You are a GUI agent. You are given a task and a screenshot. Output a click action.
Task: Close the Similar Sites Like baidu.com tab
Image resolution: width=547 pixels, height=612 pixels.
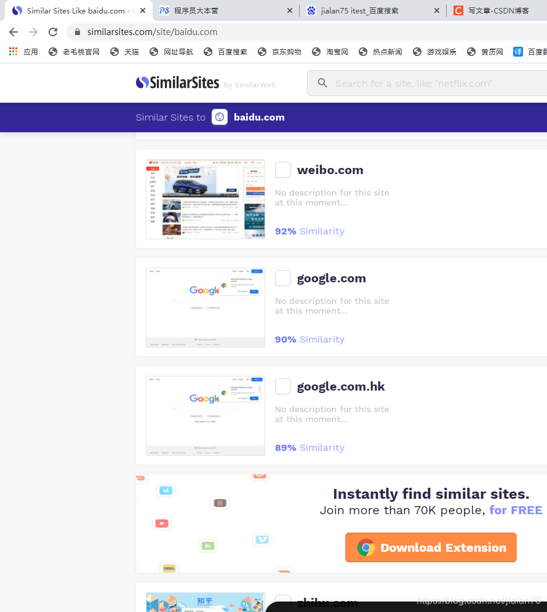(x=143, y=11)
